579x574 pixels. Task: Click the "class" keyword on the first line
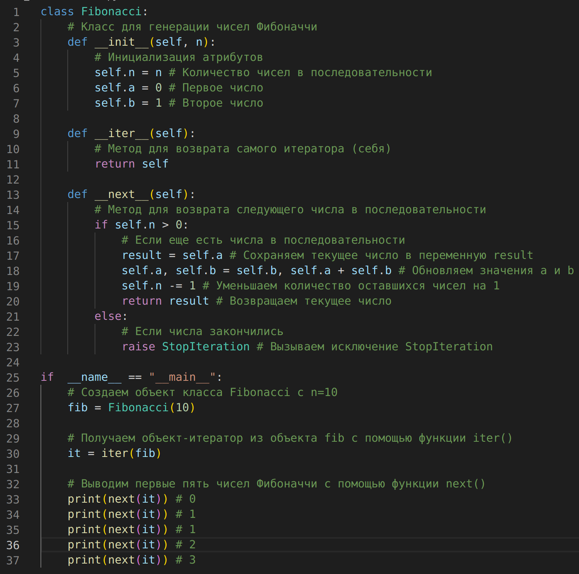[x=57, y=12]
